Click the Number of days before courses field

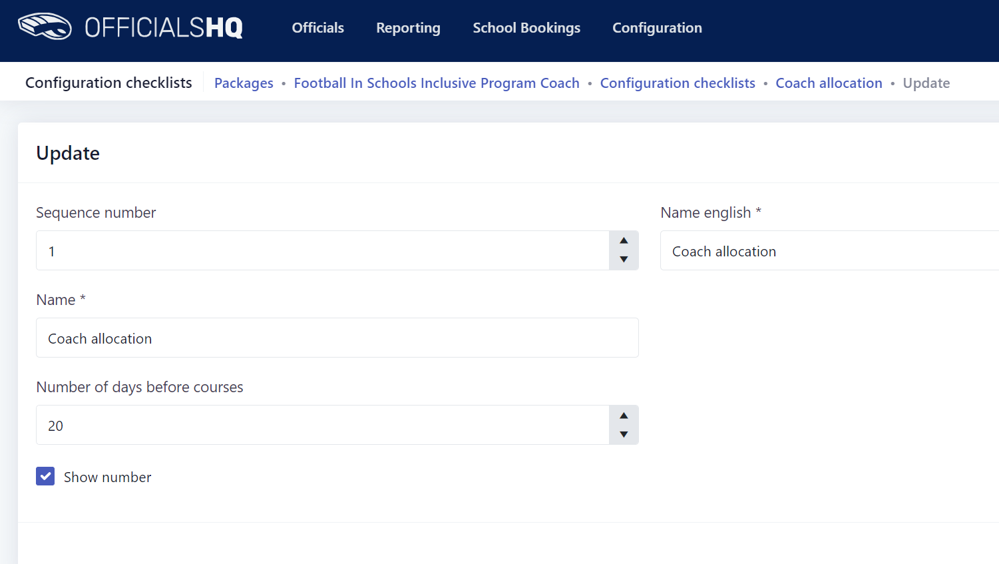point(323,425)
